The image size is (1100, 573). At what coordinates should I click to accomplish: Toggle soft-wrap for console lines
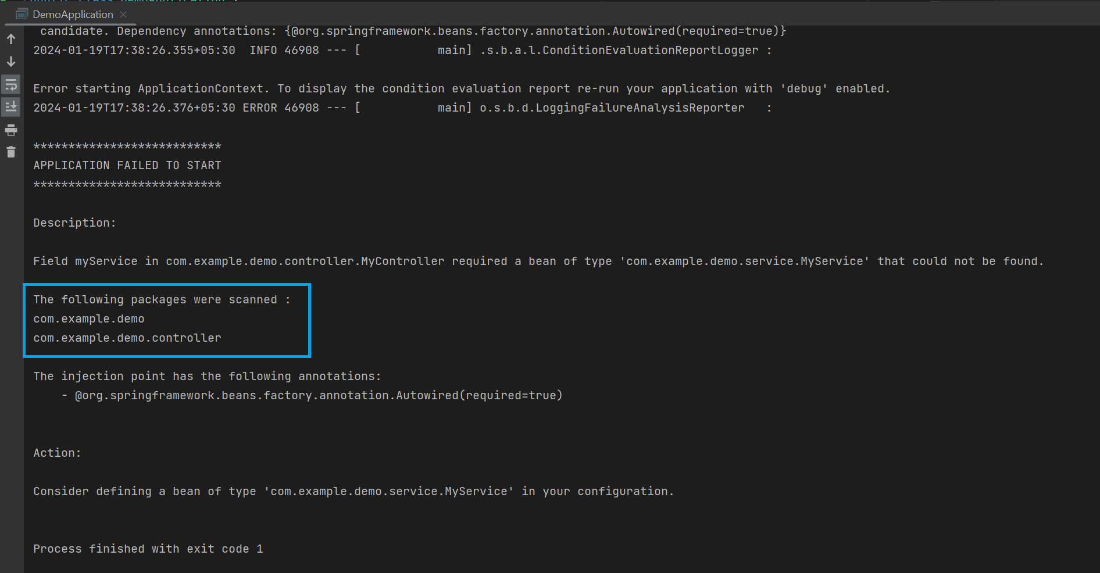(10, 84)
